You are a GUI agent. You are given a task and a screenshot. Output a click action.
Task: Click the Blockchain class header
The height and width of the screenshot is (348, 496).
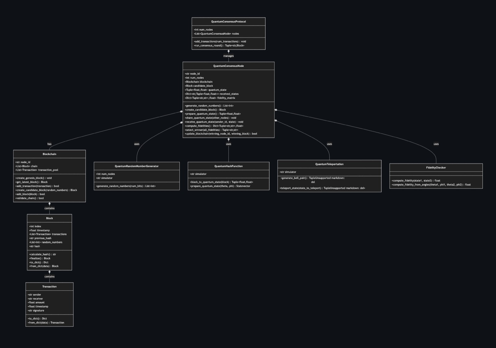[x=50, y=154]
